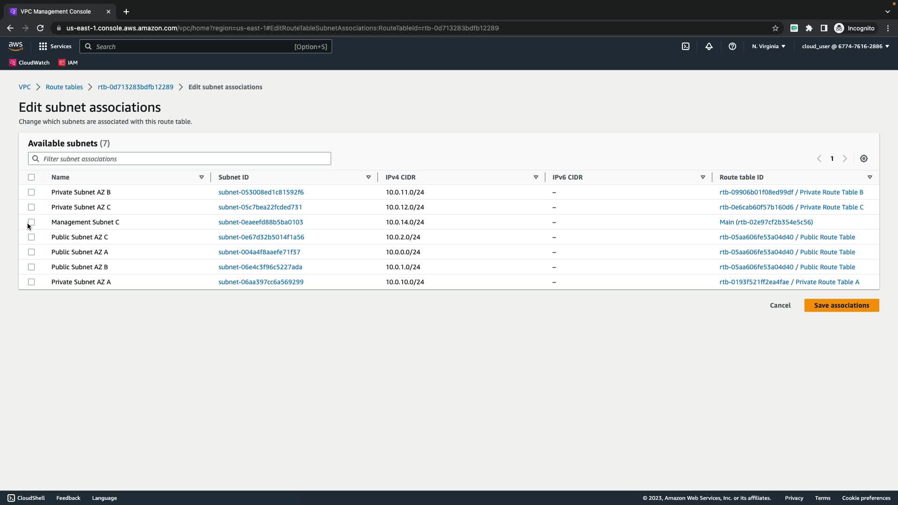
Task: Open the table preferences gear icon
Action: [864, 159]
